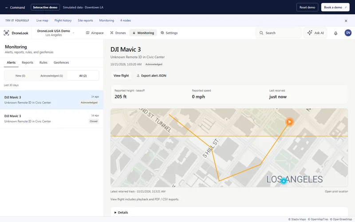This screenshot has height=222, width=355.
Task: Click Open pilot location link
Action: [336, 191]
